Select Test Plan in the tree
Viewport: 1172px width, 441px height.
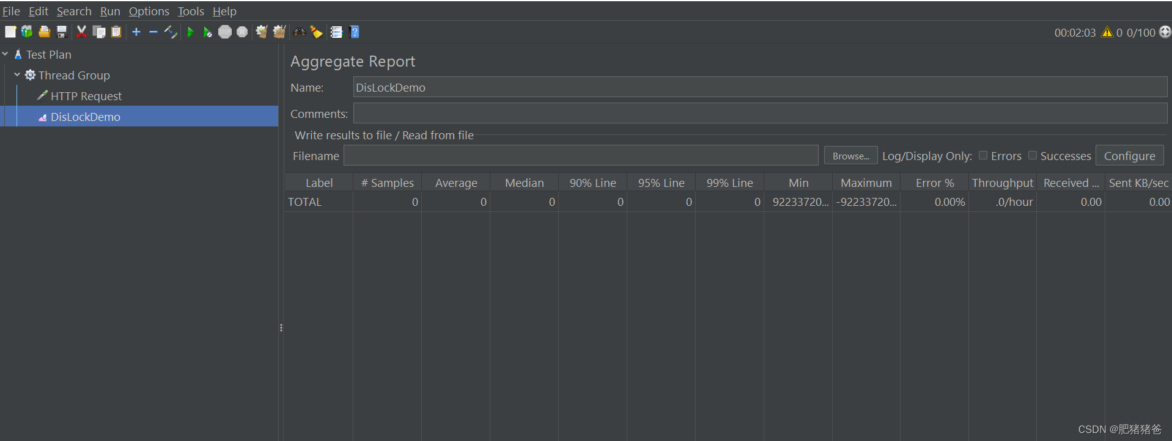(48, 54)
